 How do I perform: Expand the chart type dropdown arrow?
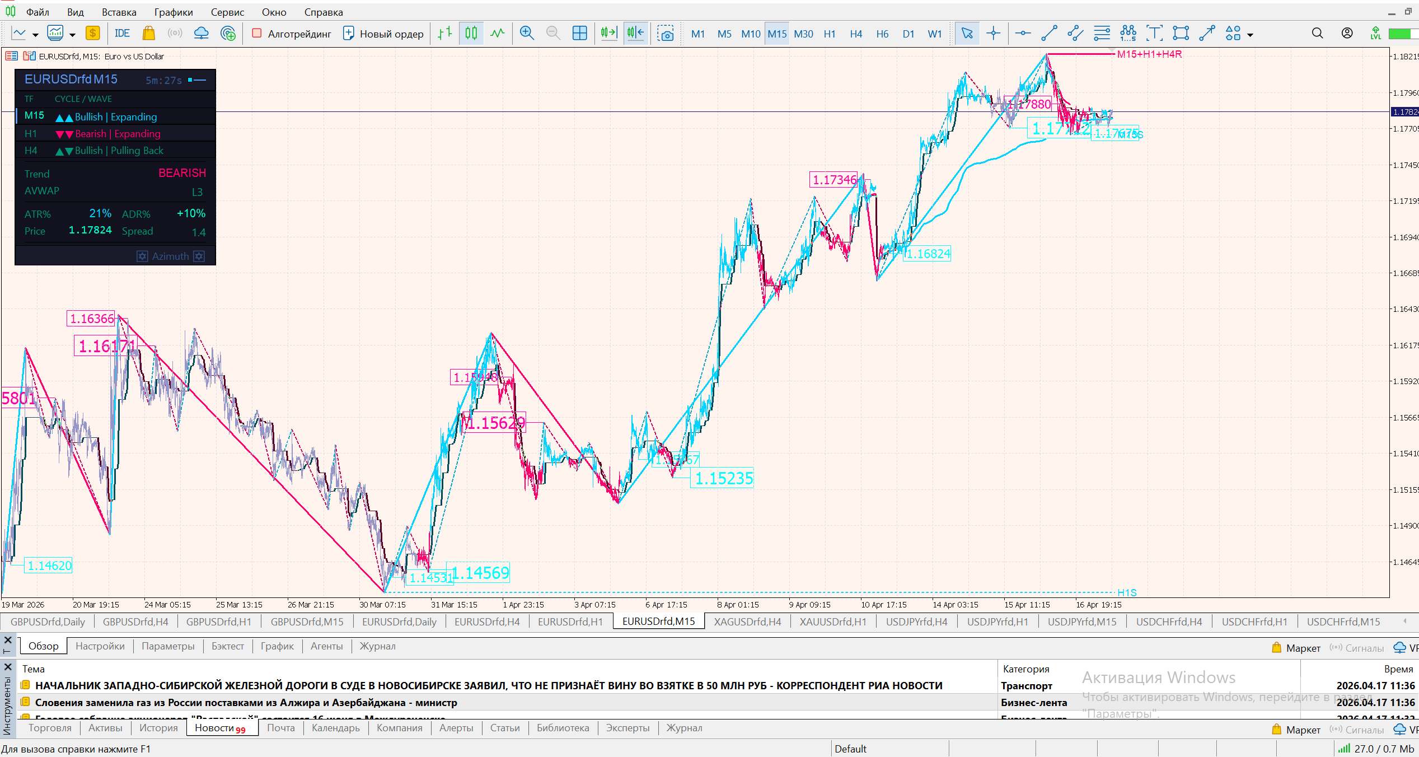(35, 35)
